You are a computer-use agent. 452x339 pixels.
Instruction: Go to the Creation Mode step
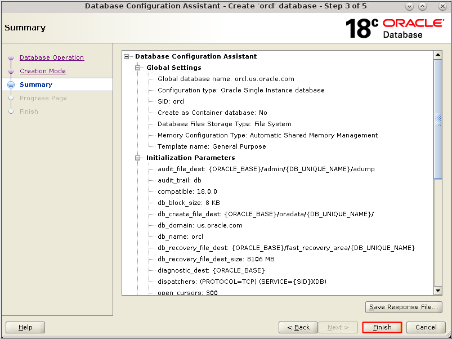pyautogui.click(x=43, y=71)
